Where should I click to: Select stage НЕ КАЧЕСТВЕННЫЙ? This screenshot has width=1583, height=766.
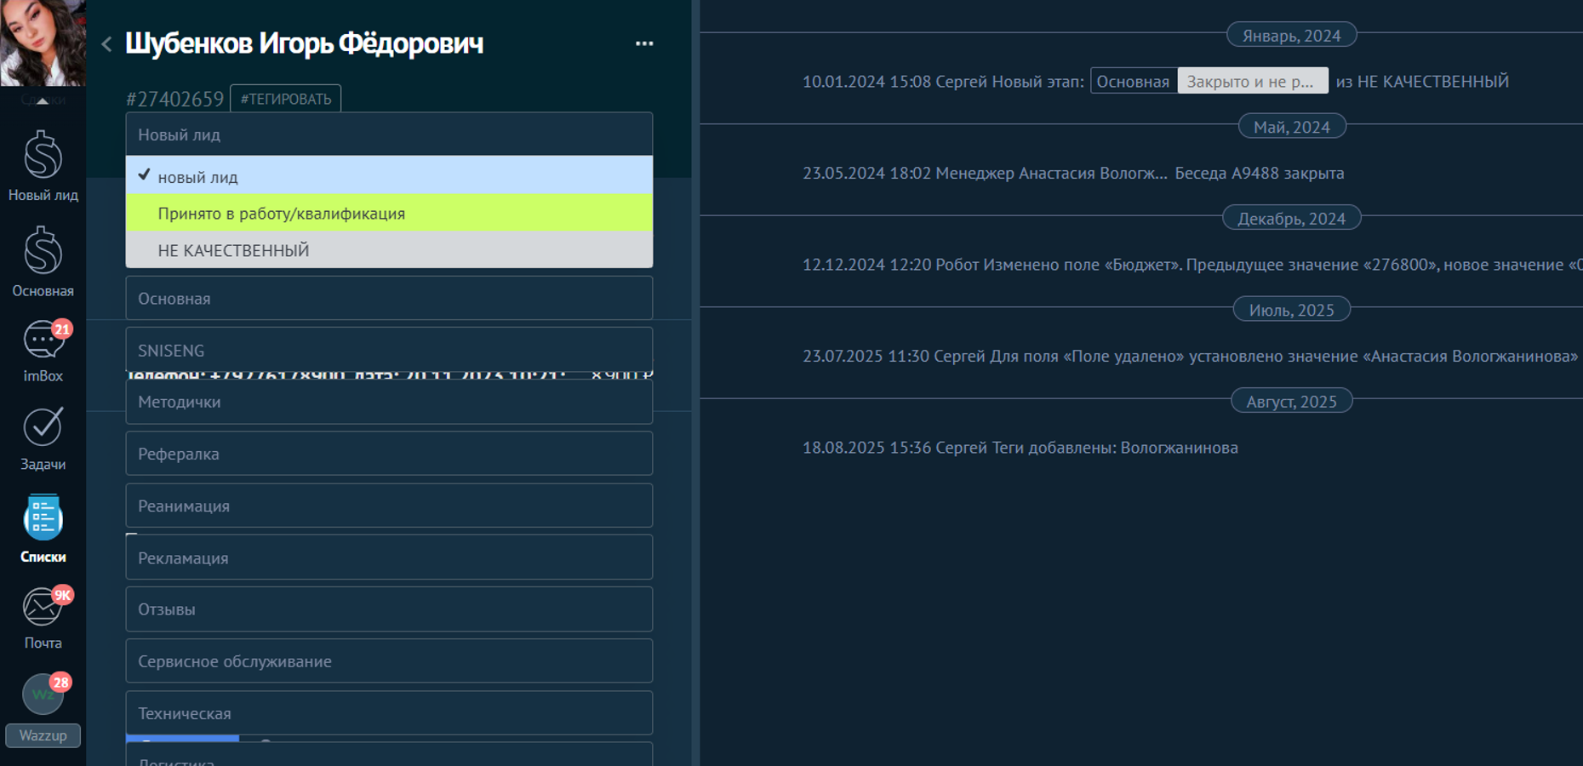pos(389,250)
